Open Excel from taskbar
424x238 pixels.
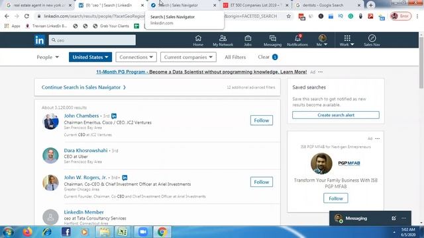click(x=123, y=232)
